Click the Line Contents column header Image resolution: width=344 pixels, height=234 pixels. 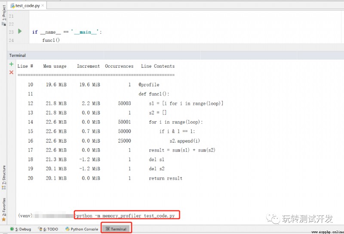158,66
